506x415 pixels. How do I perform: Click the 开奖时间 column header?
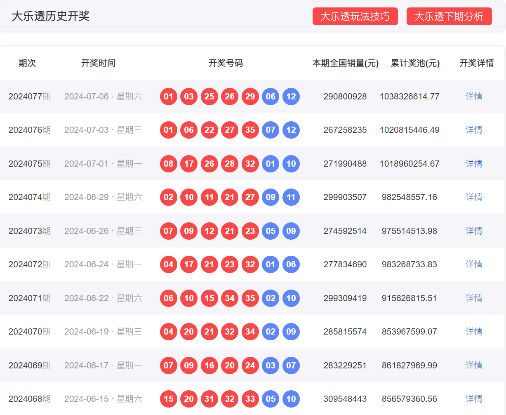(x=98, y=64)
